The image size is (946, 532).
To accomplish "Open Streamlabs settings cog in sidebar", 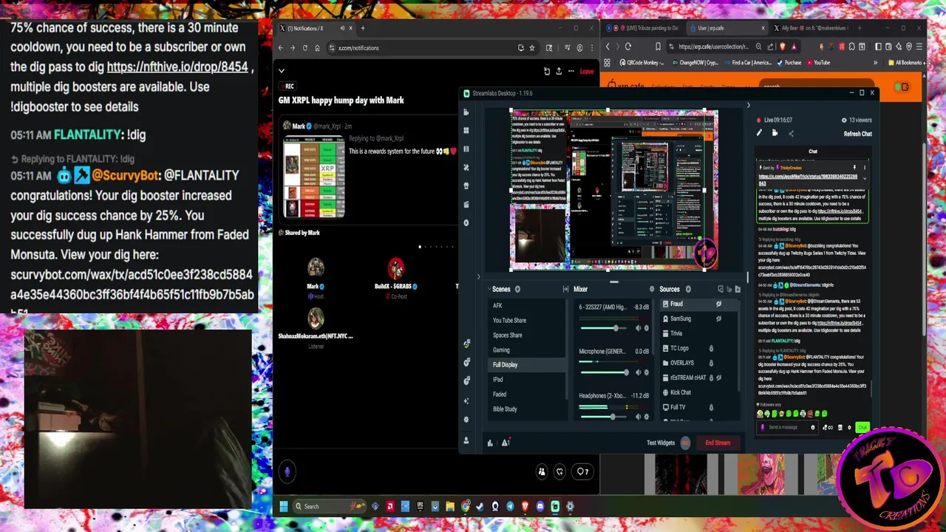I will click(466, 420).
